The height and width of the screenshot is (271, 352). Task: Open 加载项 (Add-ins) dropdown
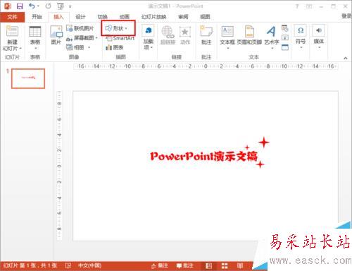coord(149,37)
